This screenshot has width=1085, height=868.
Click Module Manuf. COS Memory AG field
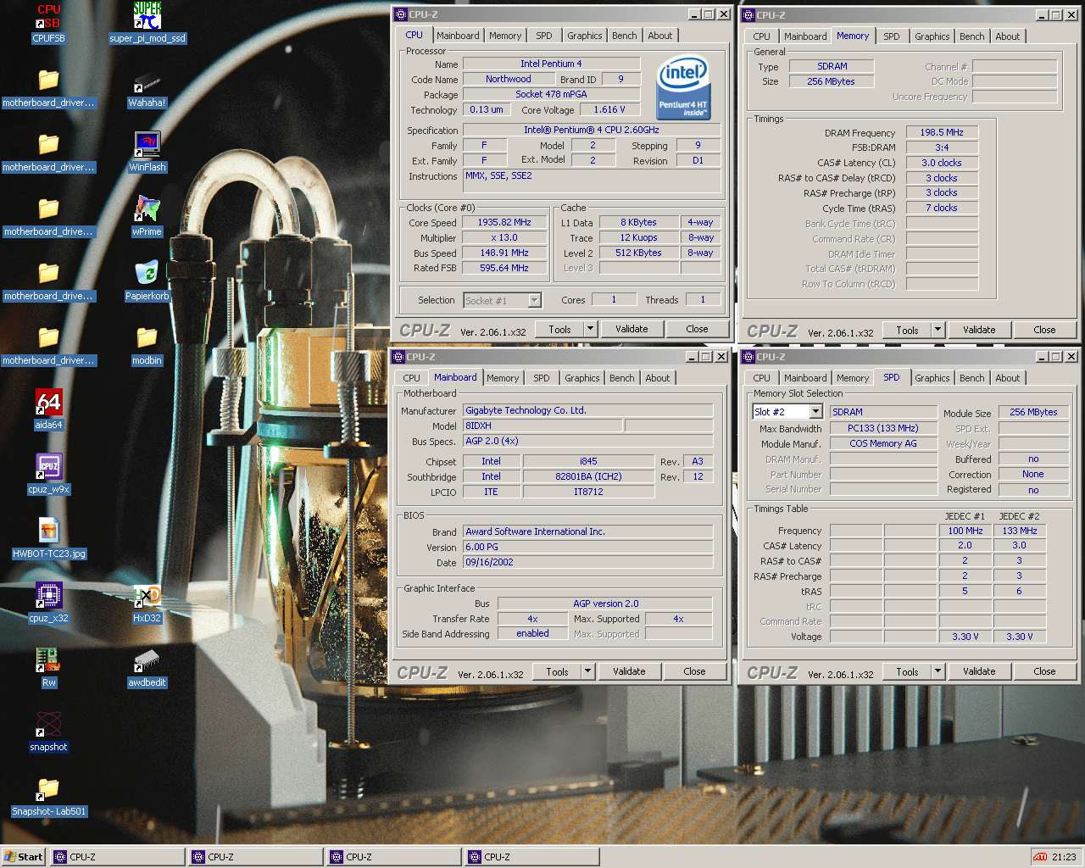[x=883, y=443]
